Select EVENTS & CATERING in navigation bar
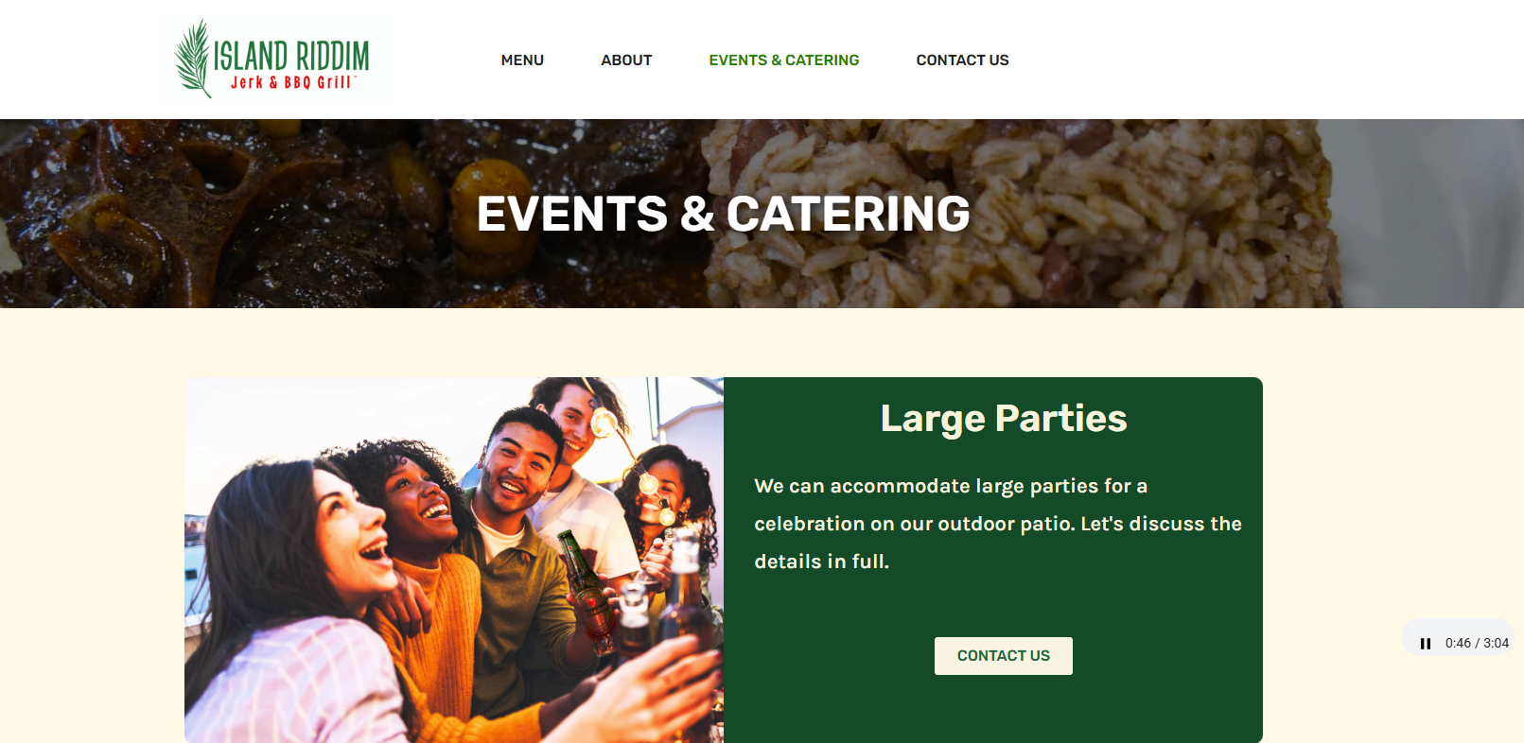Screen dimensions: 1524x743 coord(784,60)
